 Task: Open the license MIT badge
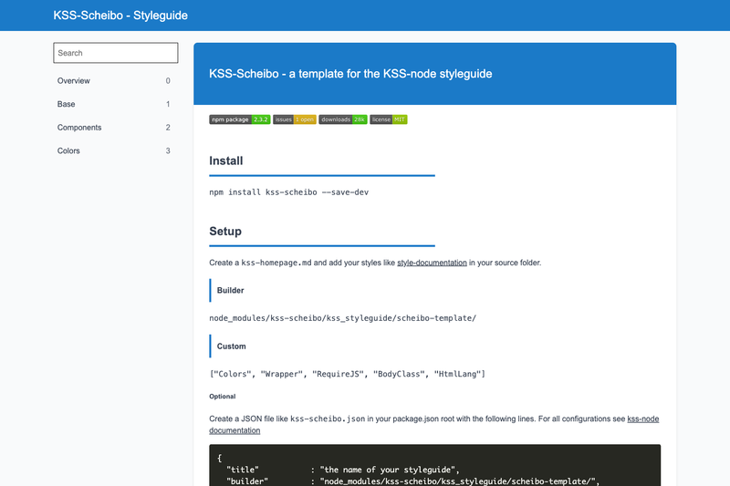point(389,119)
